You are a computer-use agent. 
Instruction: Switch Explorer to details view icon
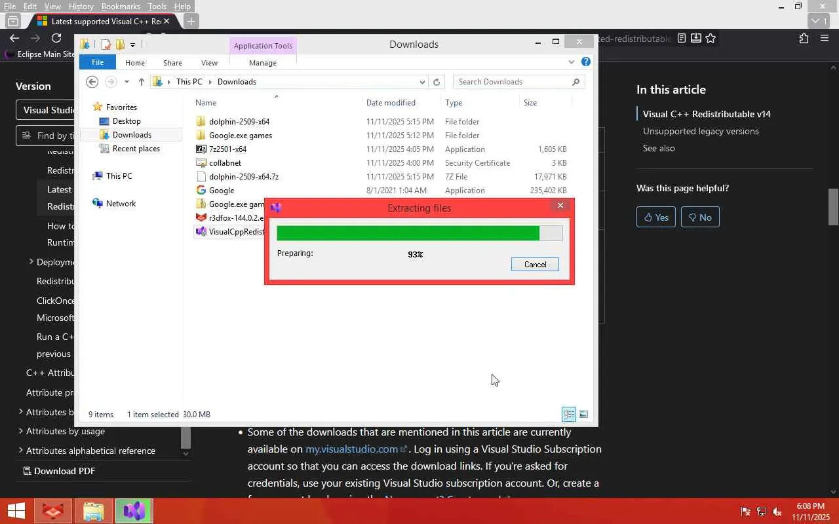click(x=569, y=414)
